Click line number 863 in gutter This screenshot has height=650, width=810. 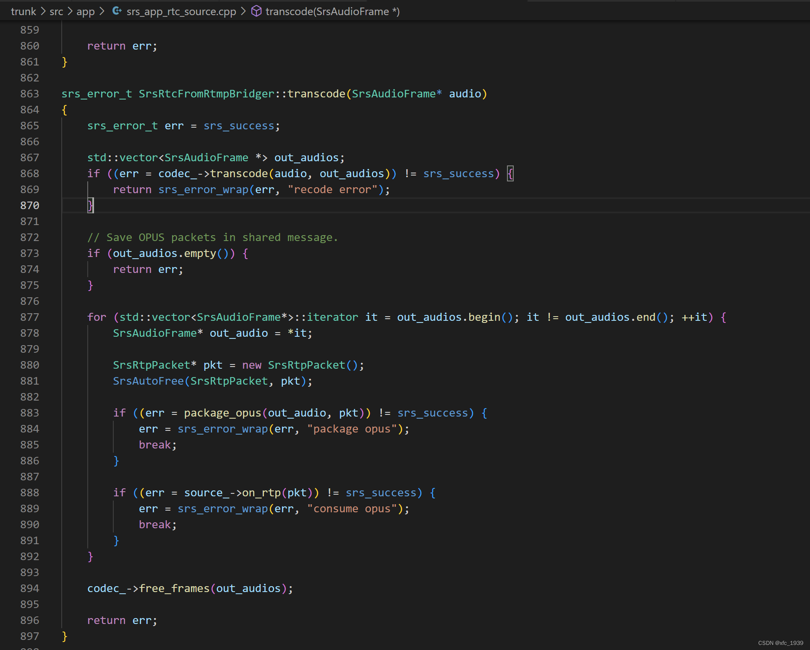tap(29, 94)
